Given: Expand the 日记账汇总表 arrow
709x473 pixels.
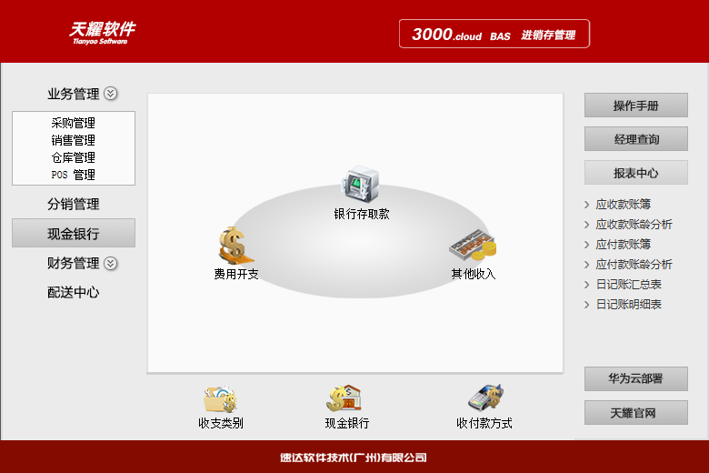Looking at the screenshot, I should tap(587, 285).
